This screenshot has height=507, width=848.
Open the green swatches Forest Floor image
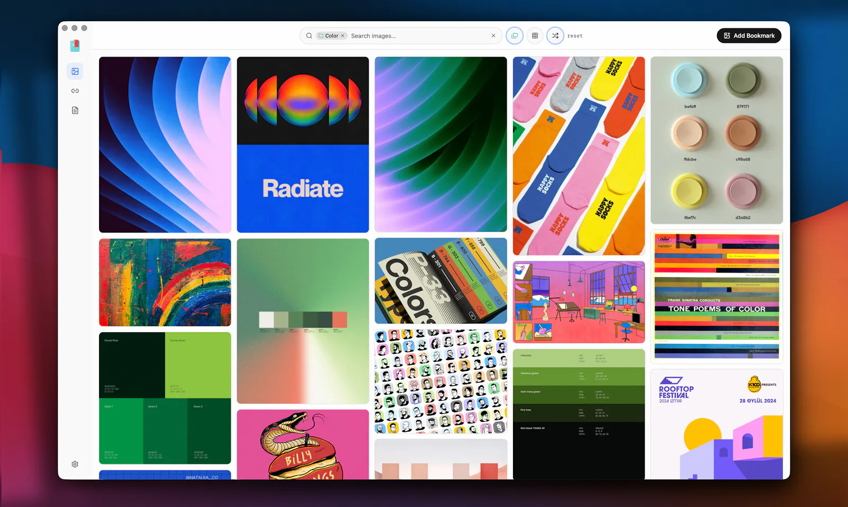pos(165,399)
